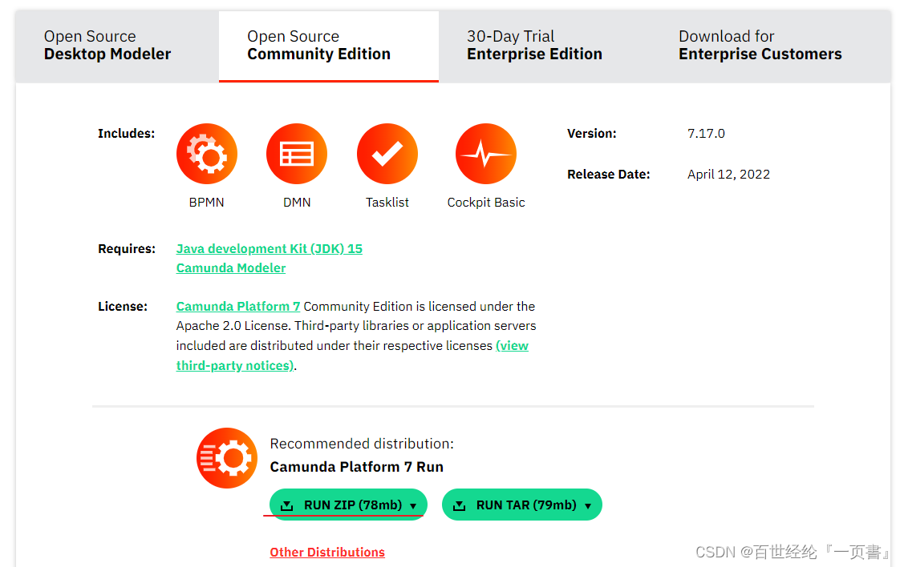Click the Release Date: label
900x567 pixels.
[608, 175]
